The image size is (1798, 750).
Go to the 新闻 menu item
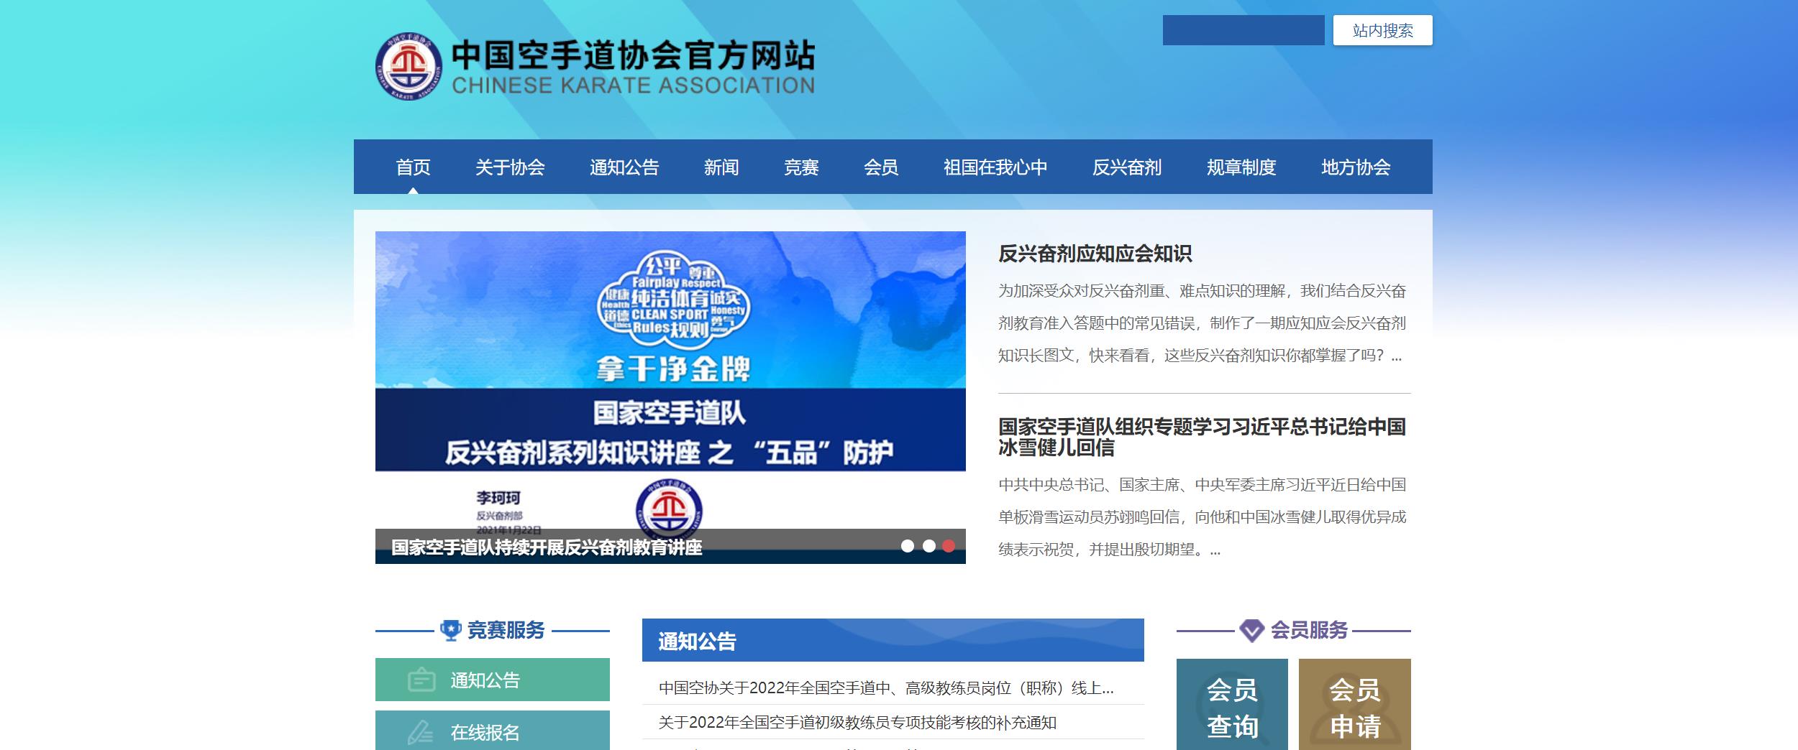(x=721, y=167)
